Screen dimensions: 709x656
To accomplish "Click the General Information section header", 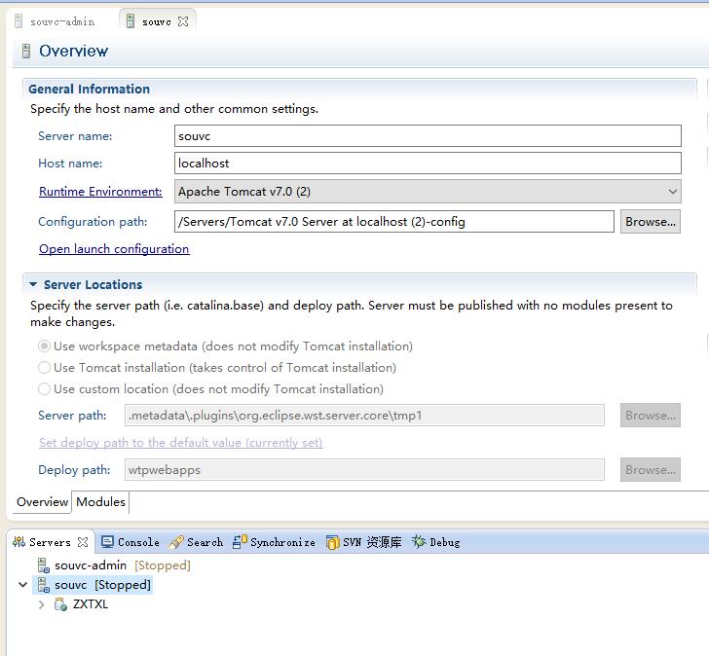I will point(89,89).
